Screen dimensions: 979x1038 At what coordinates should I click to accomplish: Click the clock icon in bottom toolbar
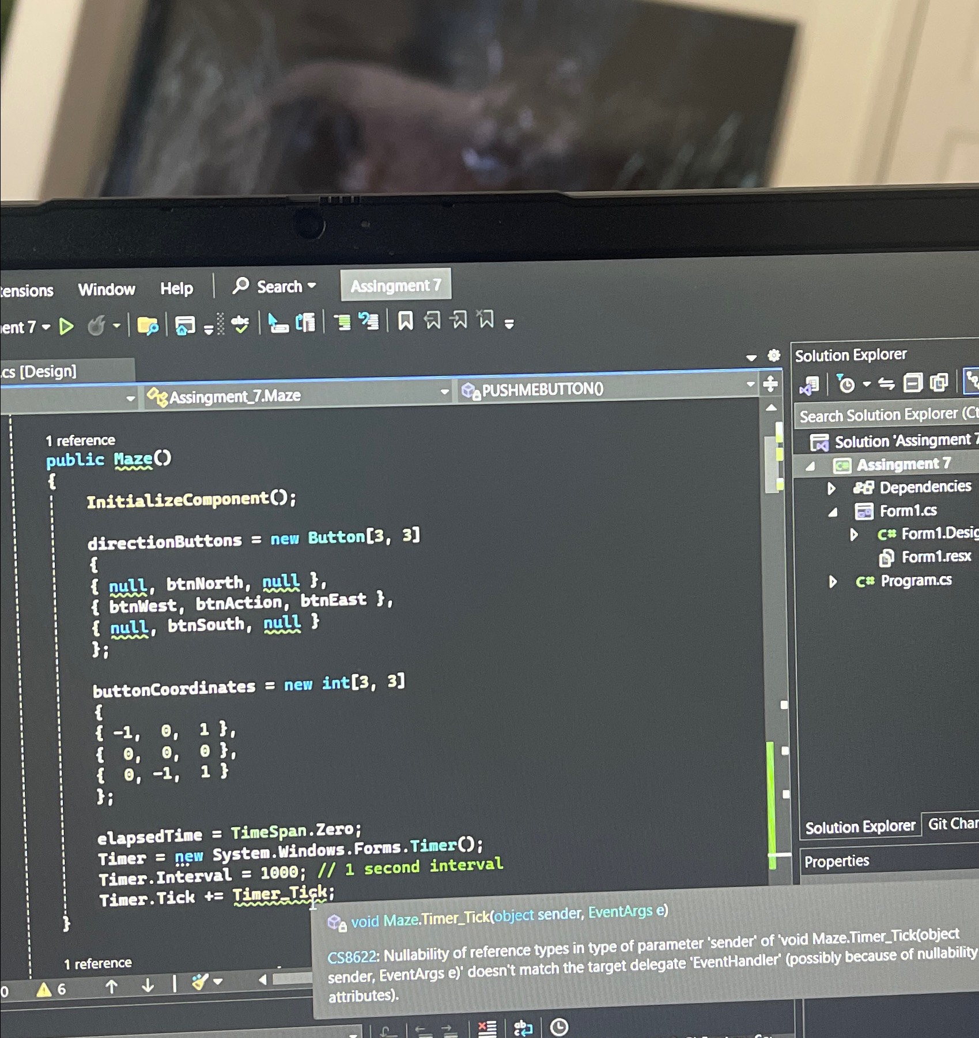tap(559, 1027)
